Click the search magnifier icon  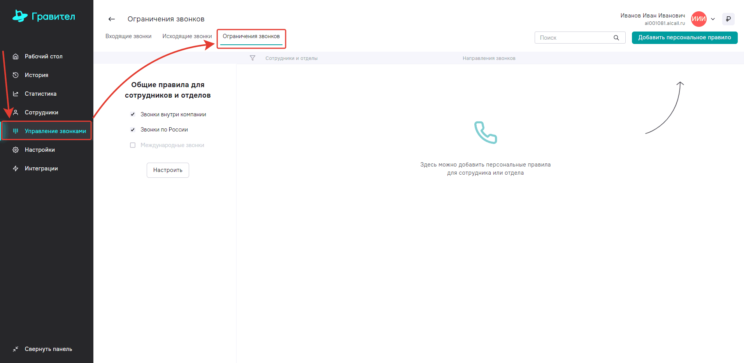[x=616, y=38]
